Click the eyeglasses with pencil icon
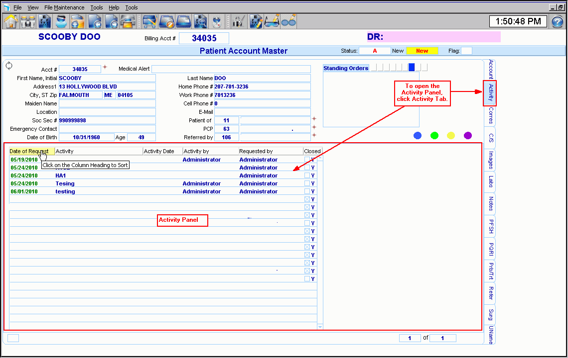 click(x=272, y=21)
